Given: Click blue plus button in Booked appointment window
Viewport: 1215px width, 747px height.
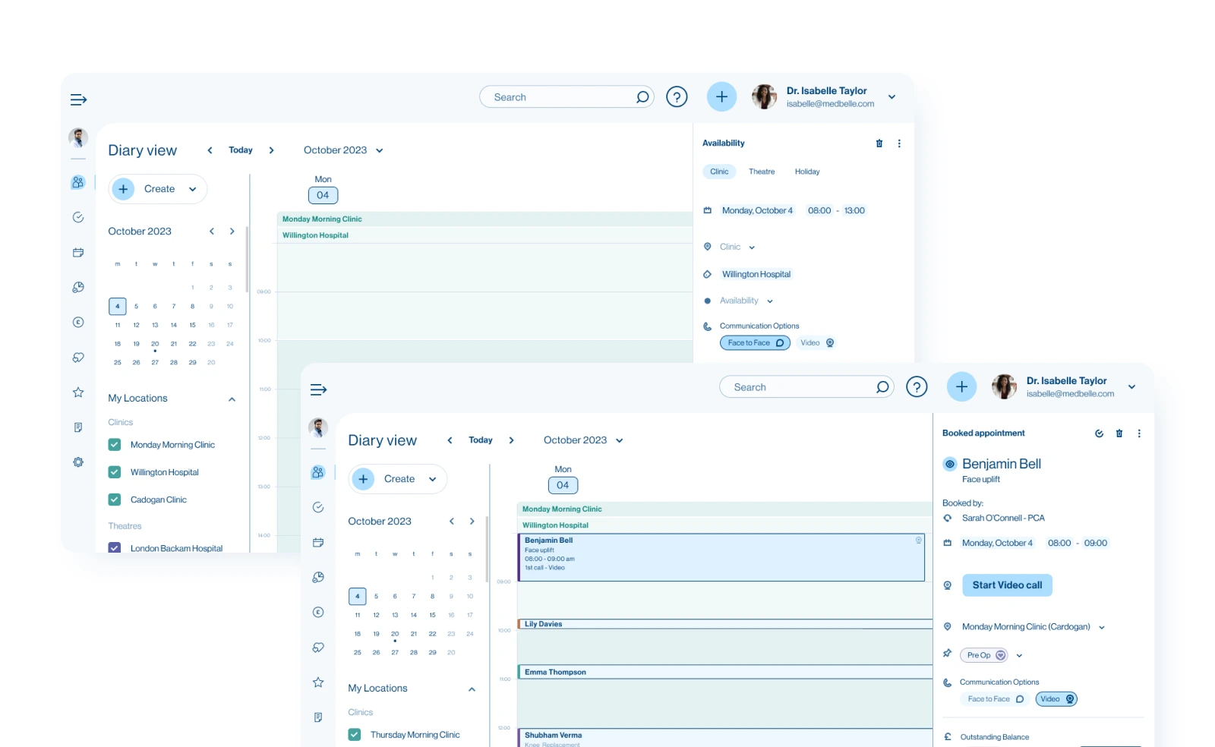Looking at the screenshot, I should tap(961, 387).
